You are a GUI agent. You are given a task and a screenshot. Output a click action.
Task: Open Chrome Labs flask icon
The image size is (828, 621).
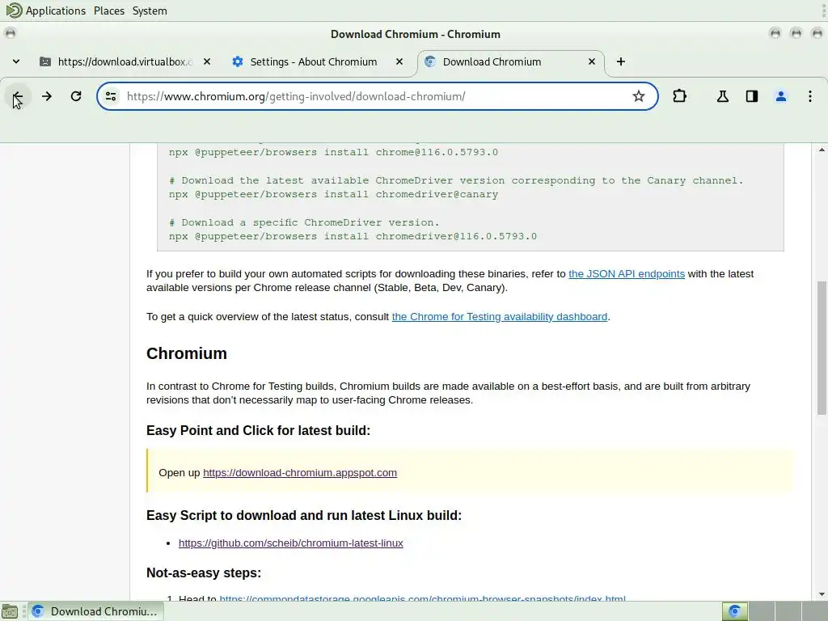(722, 97)
